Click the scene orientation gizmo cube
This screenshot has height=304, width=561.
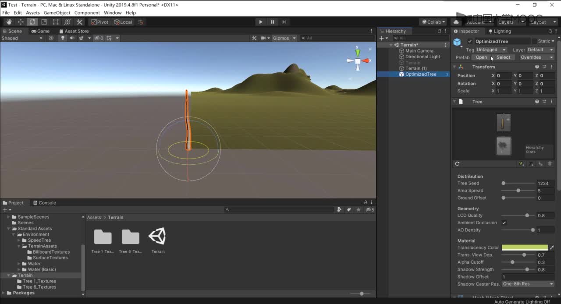point(358,61)
